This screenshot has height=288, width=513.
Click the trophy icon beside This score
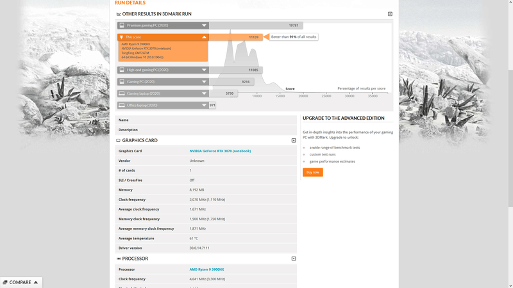(x=121, y=37)
